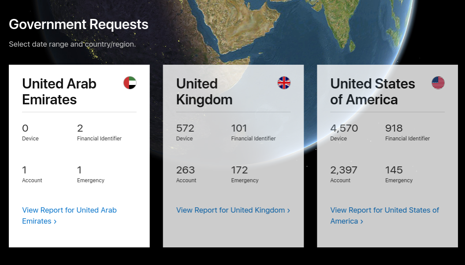Select the United Arab Emirates card heading
465x265 pixels.
click(x=60, y=92)
